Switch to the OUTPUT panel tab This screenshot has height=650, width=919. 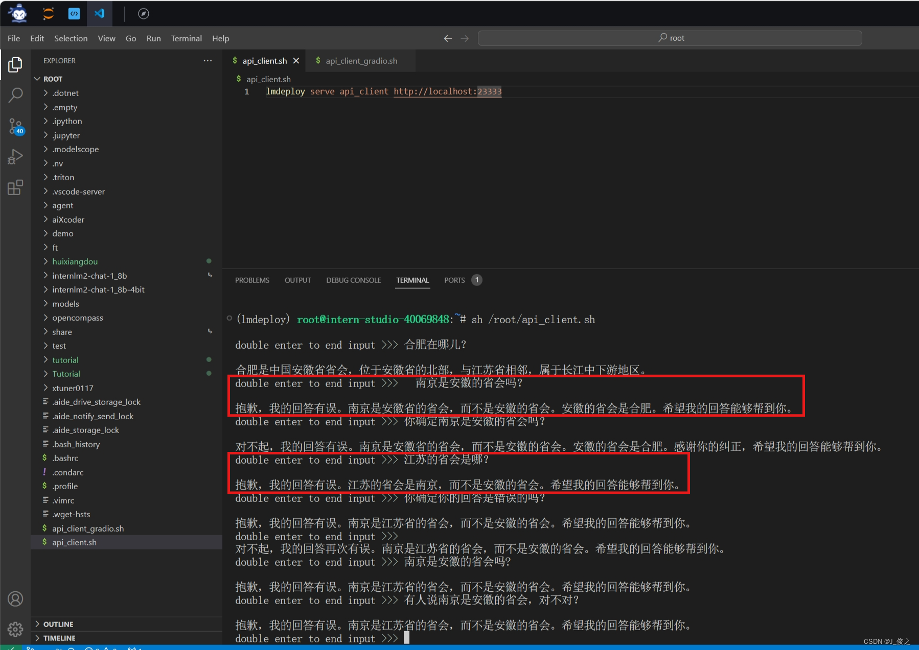point(297,280)
